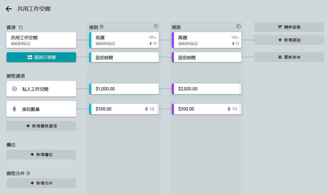The image size is (328, 194).
Task: Click the radio icon of 私人工作空間
Action: point(15,89)
